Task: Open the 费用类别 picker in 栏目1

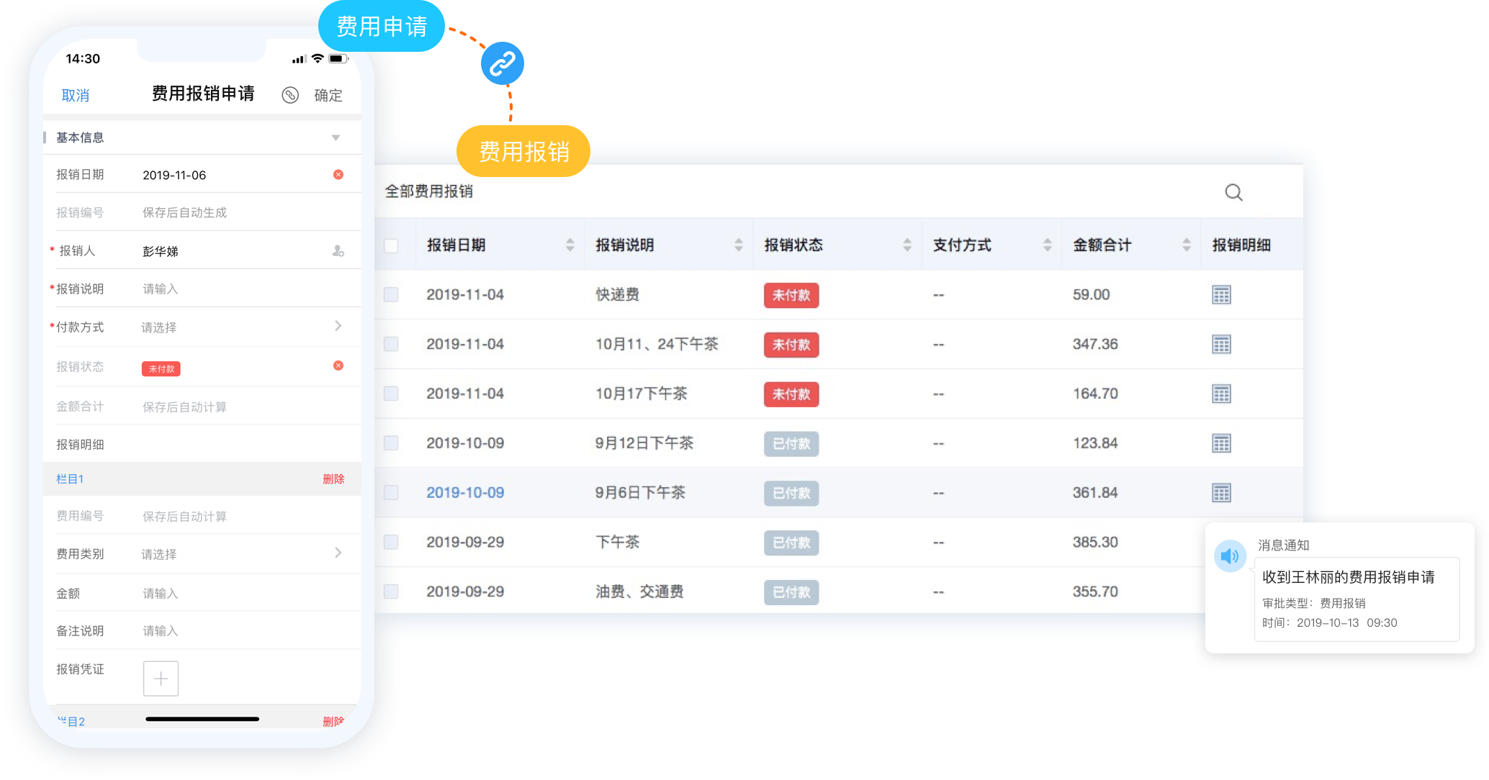Action: (x=337, y=553)
